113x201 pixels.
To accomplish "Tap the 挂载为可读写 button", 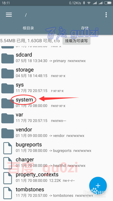I will click(x=76, y=41).
